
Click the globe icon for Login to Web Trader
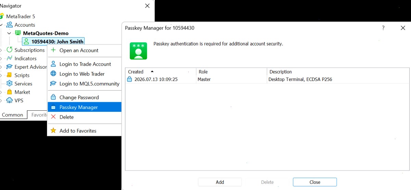pos(53,74)
